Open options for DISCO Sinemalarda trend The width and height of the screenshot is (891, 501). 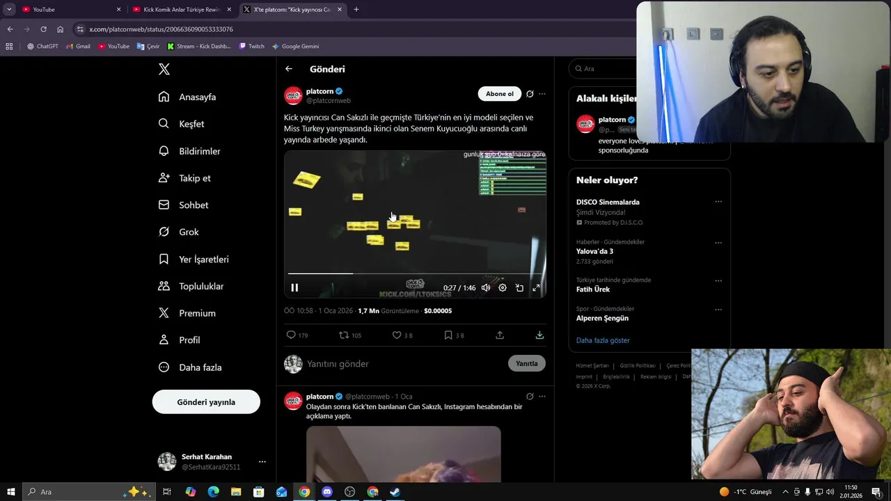coord(718,202)
